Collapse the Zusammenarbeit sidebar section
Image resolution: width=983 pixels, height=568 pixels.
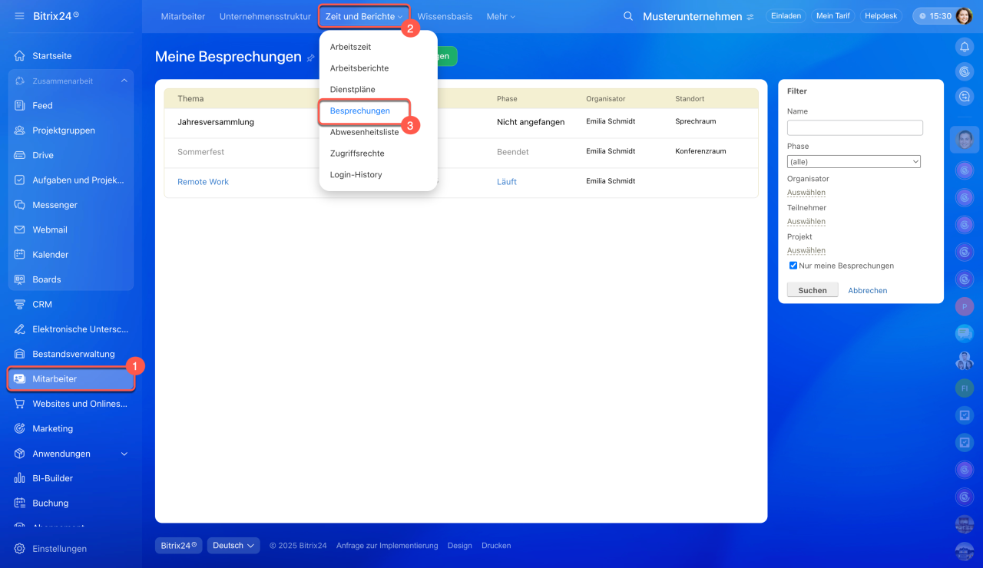point(124,81)
